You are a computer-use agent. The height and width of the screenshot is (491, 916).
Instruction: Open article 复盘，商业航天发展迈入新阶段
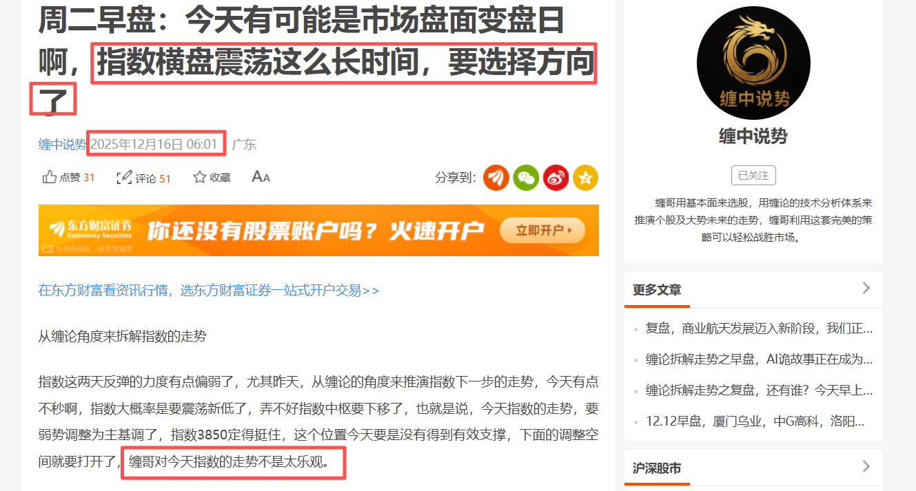759,328
